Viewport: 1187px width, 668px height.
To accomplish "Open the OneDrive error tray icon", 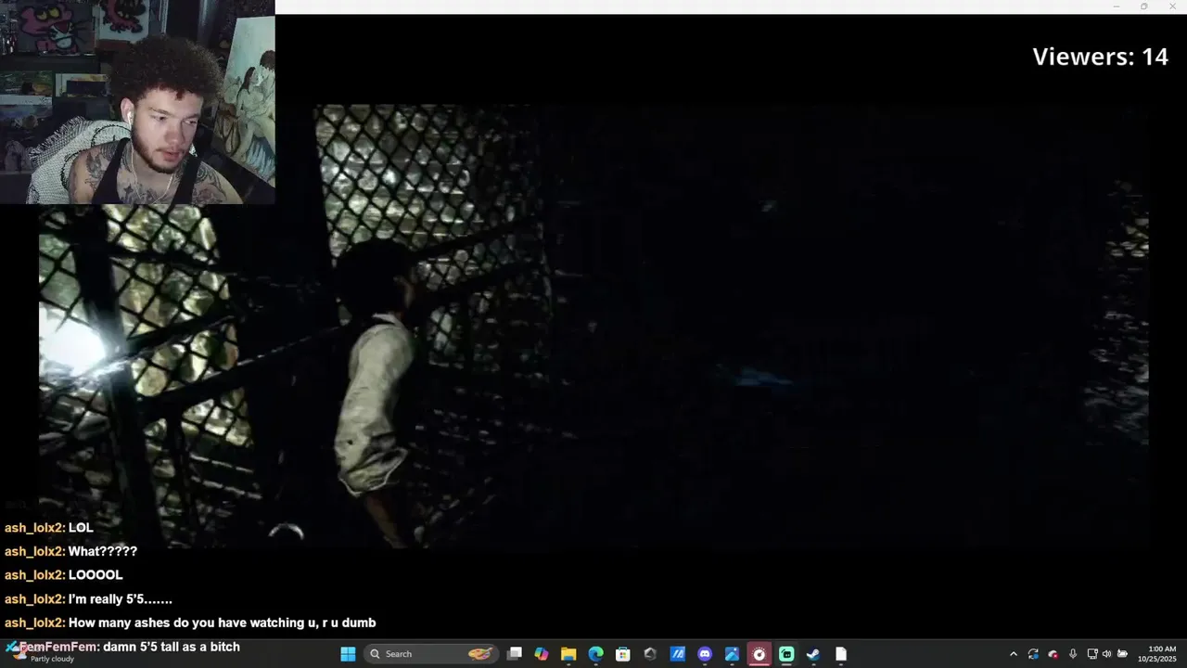I will tap(1053, 654).
